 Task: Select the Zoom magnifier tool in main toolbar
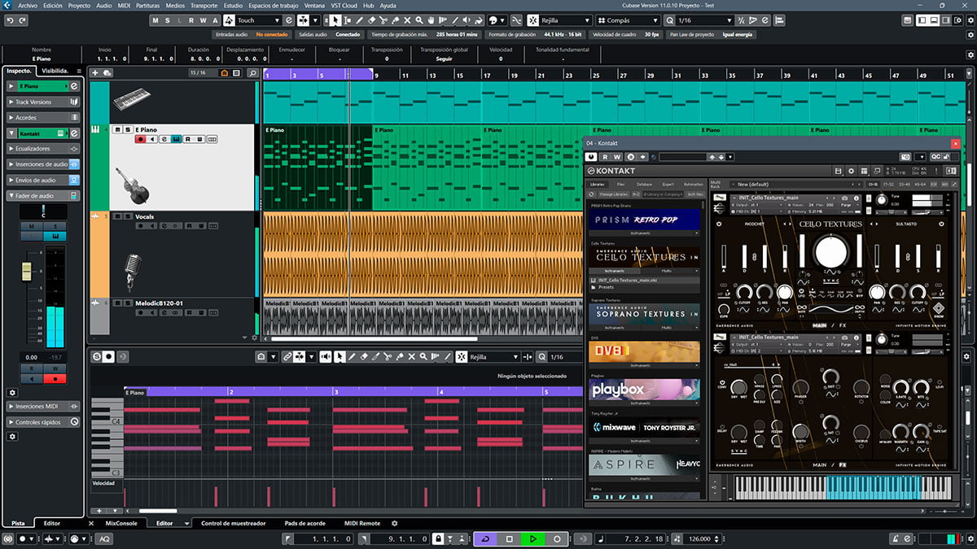pyautogui.click(x=418, y=20)
